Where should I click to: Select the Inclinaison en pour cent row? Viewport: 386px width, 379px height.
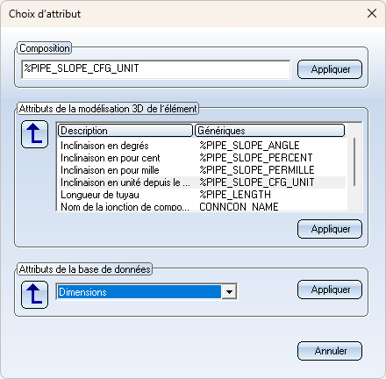coord(202,158)
